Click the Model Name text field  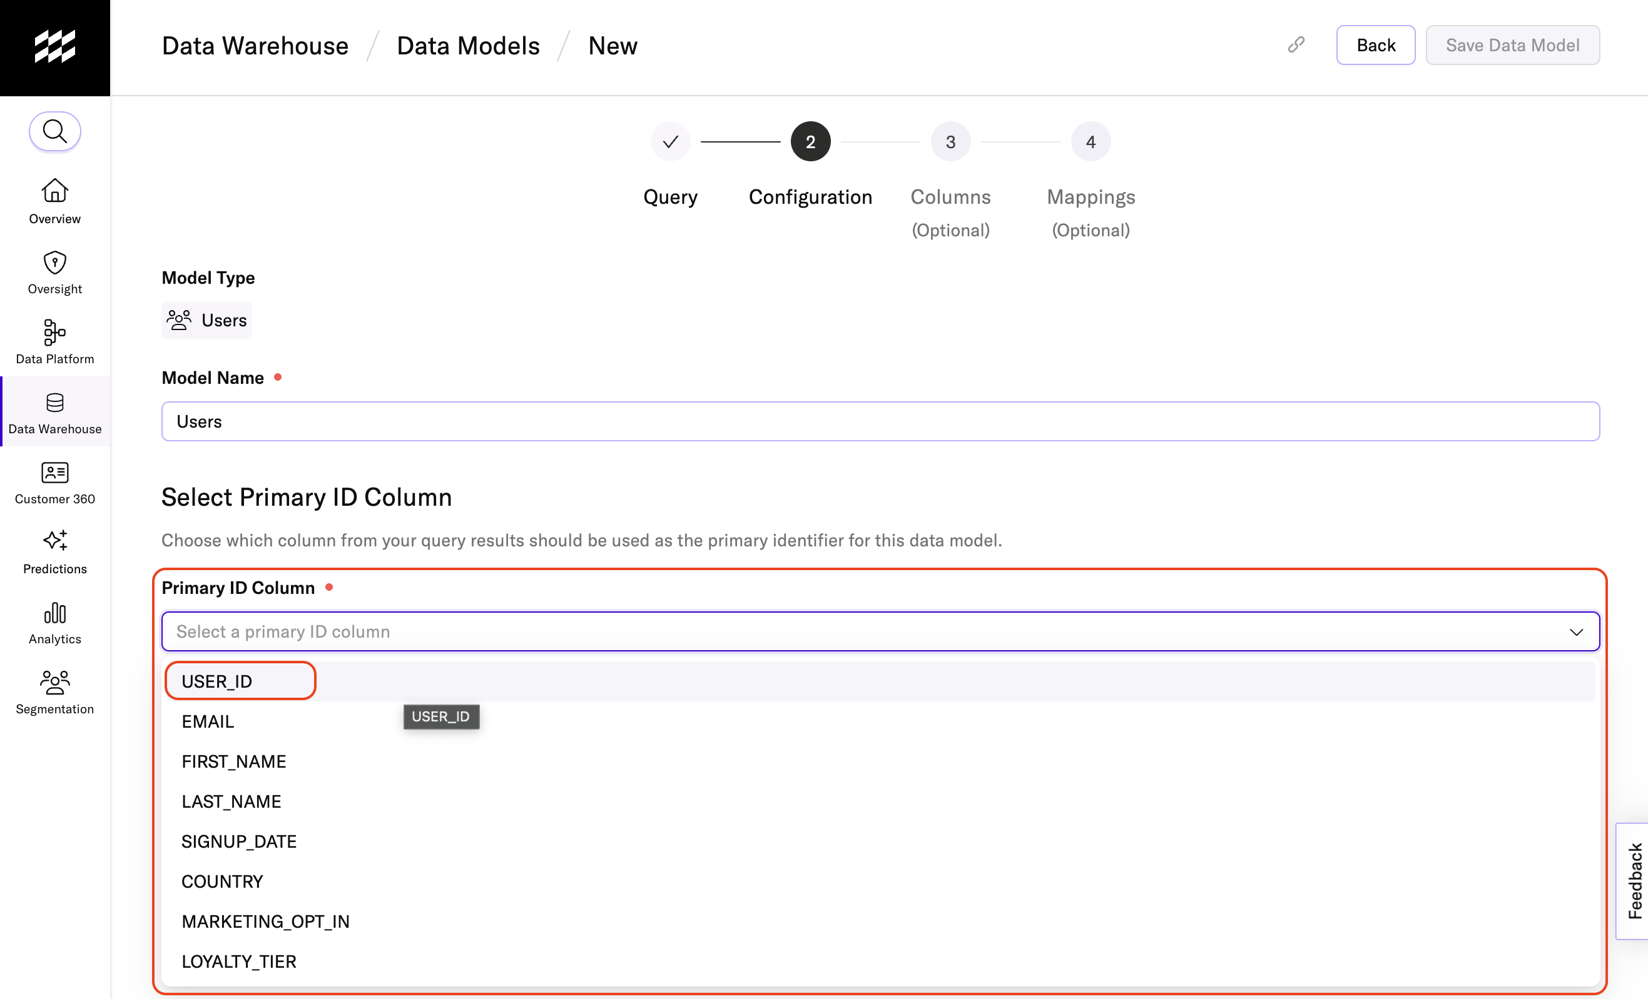tap(880, 421)
